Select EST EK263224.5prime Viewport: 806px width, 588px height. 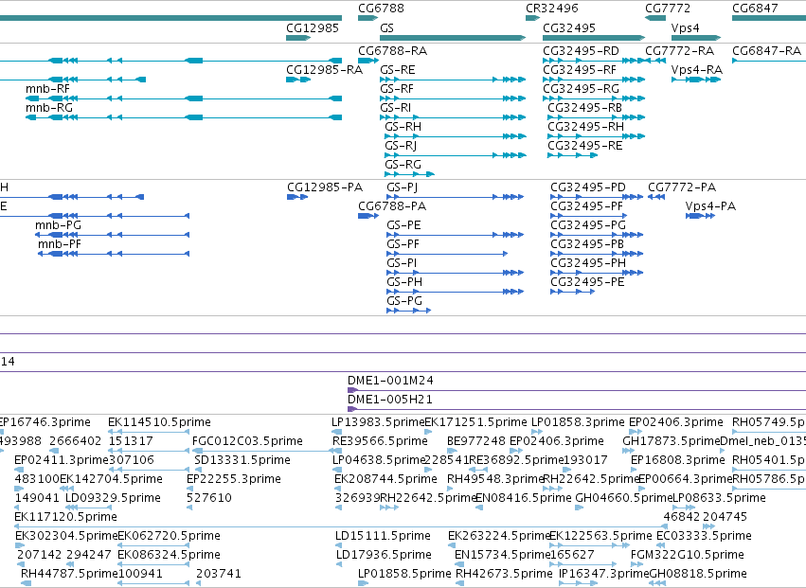click(453, 545)
